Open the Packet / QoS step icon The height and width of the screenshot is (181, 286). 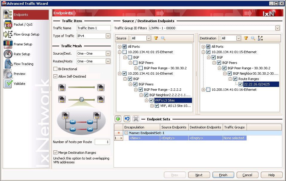coord(8,24)
